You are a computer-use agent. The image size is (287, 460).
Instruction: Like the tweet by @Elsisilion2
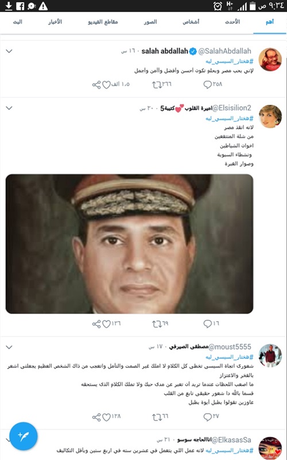click(x=106, y=324)
